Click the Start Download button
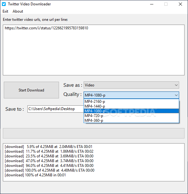The image size is (188, 194). pyautogui.click(x=31, y=90)
